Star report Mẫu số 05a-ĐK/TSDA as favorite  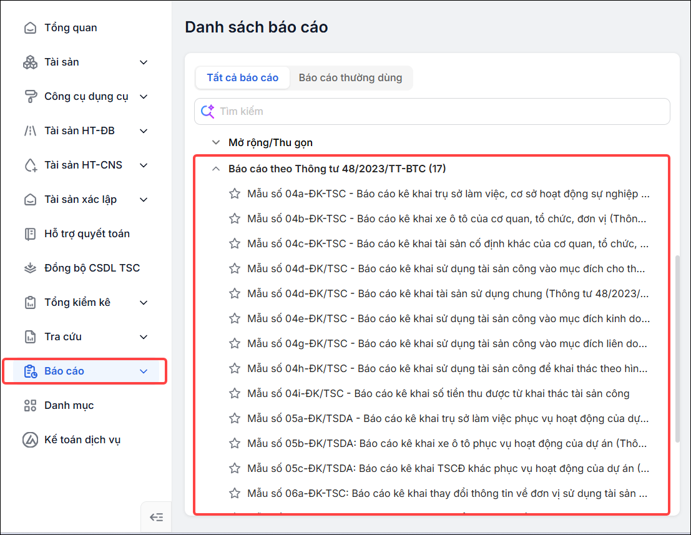235,418
